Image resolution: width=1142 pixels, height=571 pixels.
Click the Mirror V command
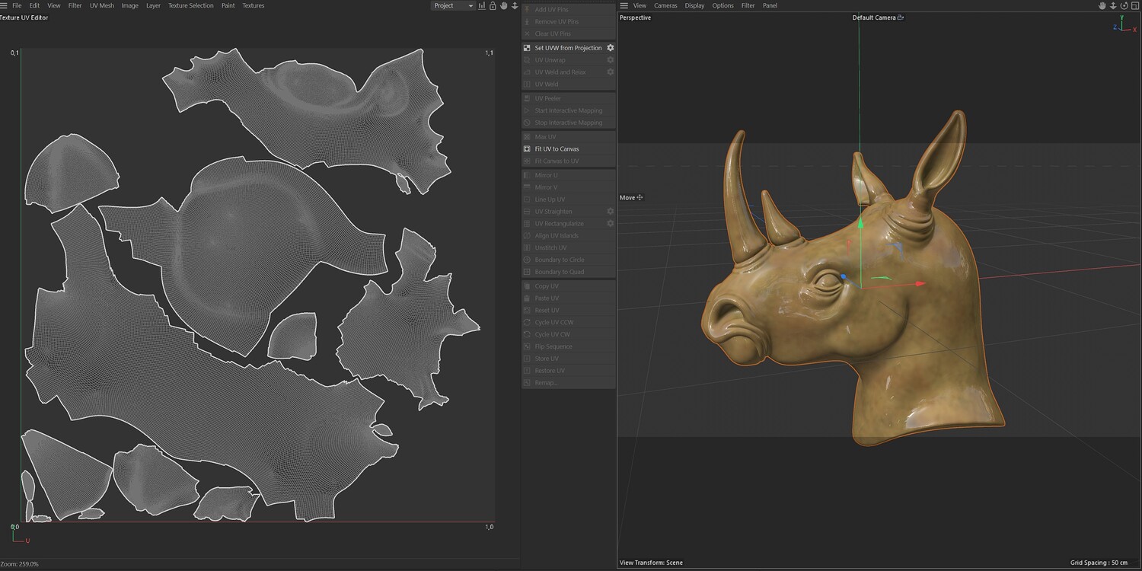569,187
